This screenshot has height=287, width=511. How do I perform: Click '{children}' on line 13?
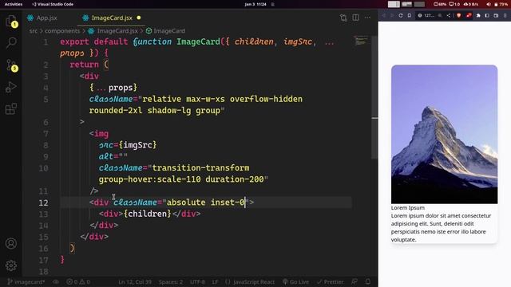pos(147,214)
